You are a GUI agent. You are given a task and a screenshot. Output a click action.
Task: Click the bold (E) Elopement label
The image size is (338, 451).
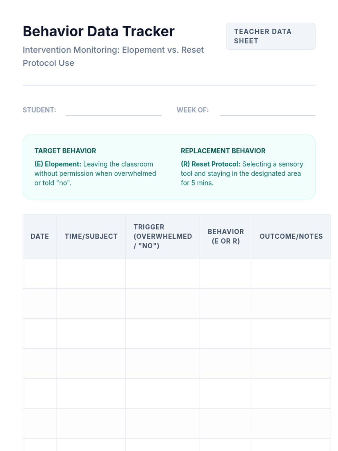(x=58, y=164)
